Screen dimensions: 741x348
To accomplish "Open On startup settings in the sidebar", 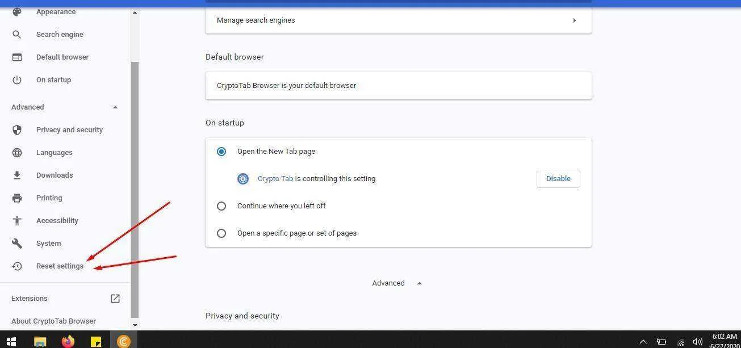I will [53, 80].
